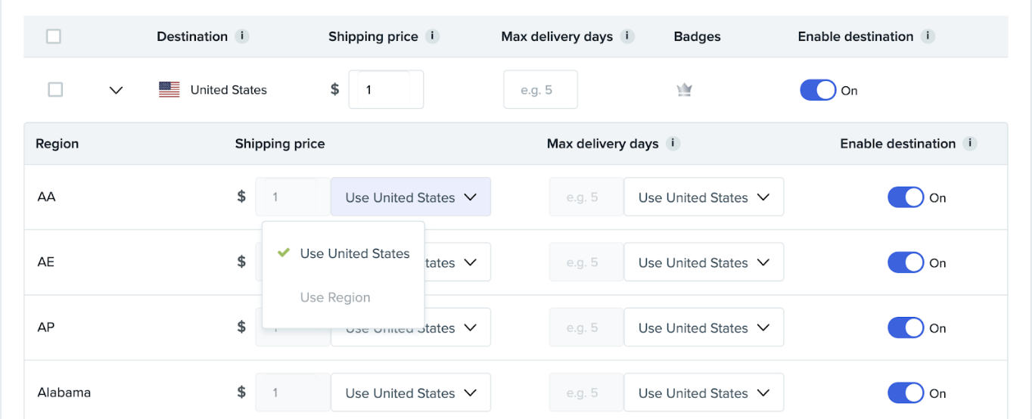The width and height of the screenshot is (1032, 419).
Task: Collapse the United States row chevron
Action: (116, 90)
